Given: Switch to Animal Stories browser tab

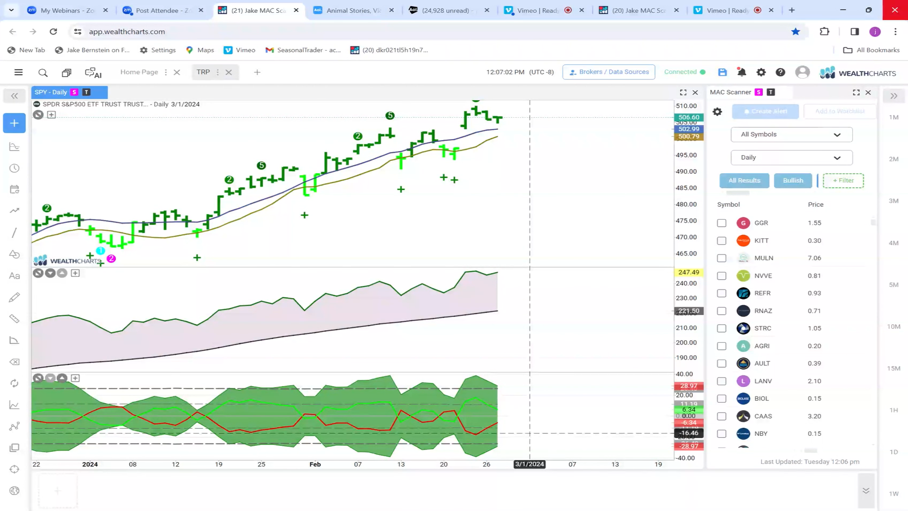Looking at the screenshot, I should pyautogui.click(x=353, y=10).
